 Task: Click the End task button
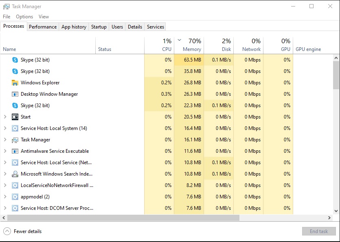click(x=319, y=231)
